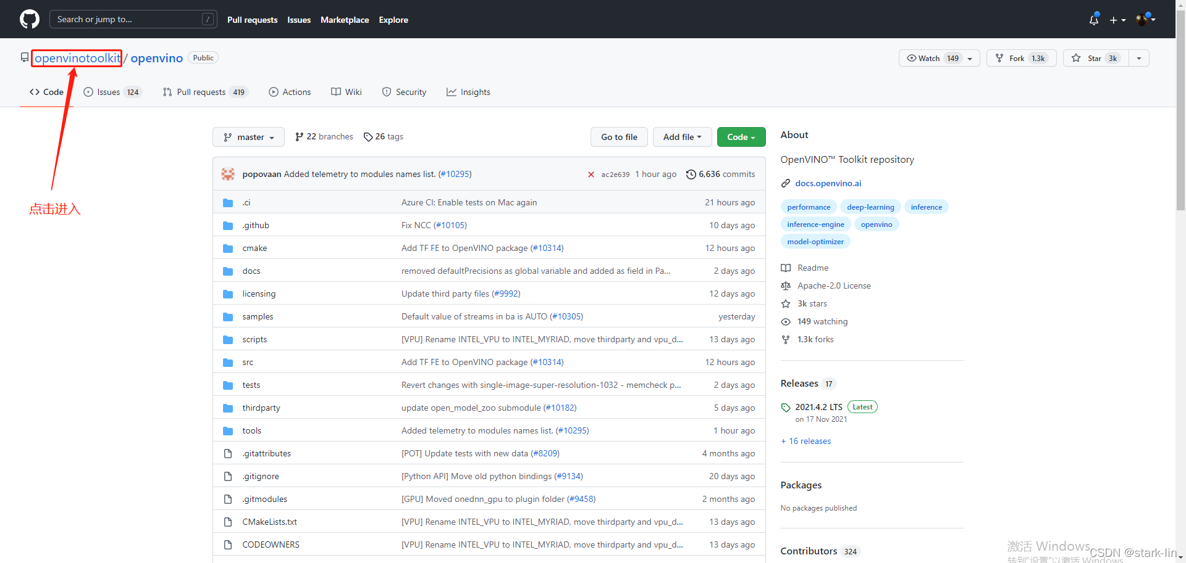Open the Readme link in About
This screenshot has height=563, width=1186.
pyautogui.click(x=805, y=268)
